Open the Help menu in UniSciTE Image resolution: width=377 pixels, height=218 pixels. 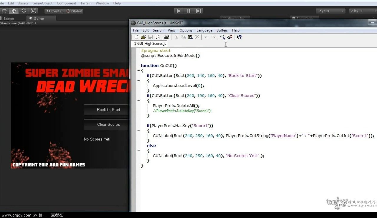236,30
